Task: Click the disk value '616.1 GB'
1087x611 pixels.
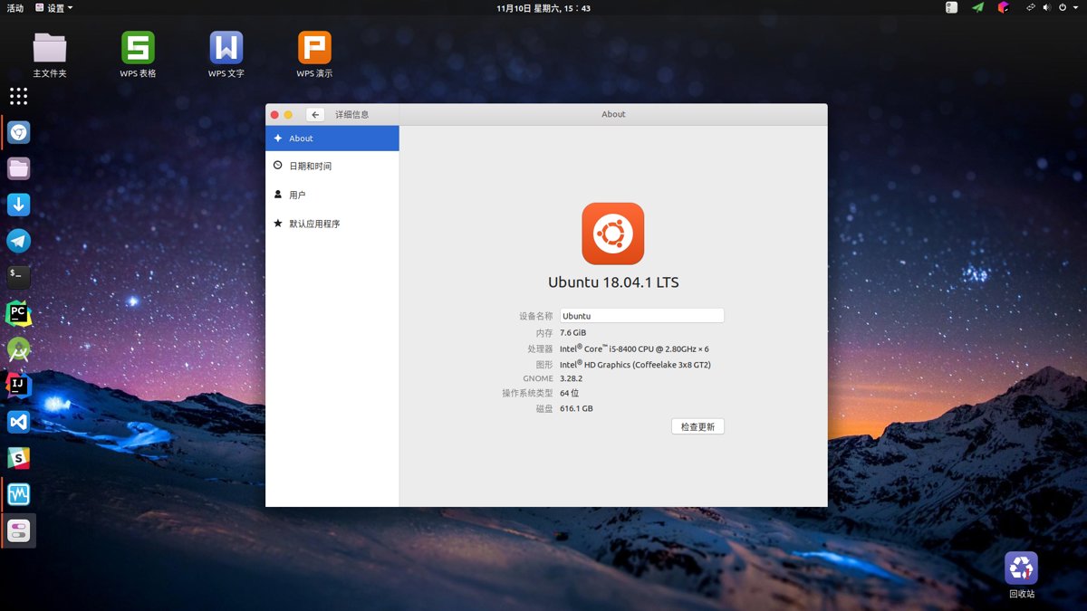Action: (x=577, y=409)
